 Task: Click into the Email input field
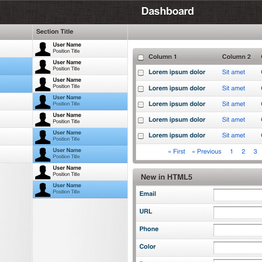click(x=238, y=195)
